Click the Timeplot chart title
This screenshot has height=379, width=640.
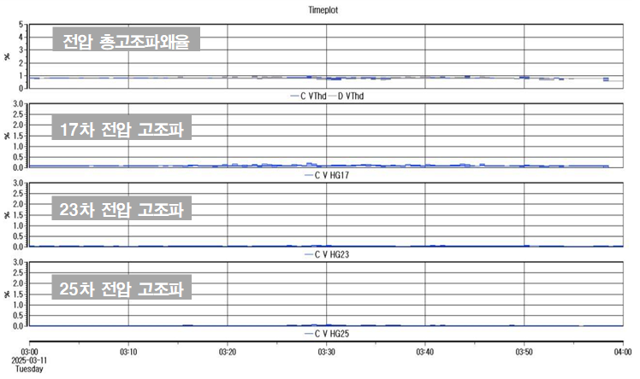tap(326, 10)
